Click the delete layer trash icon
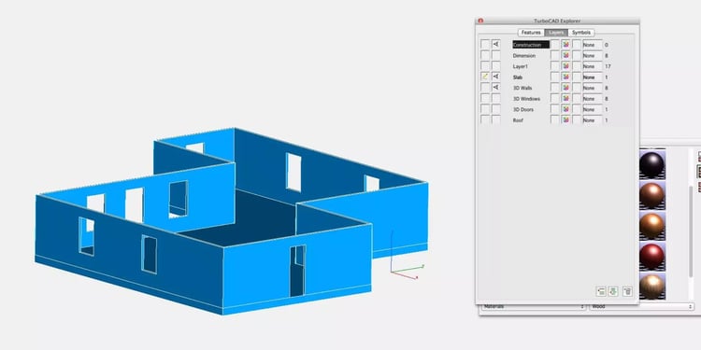Screen dimensions: 701x350 tap(627, 291)
